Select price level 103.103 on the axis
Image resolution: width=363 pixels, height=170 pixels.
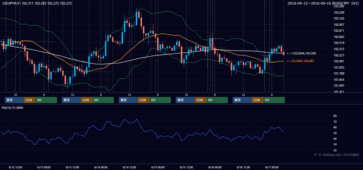[339, 18]
